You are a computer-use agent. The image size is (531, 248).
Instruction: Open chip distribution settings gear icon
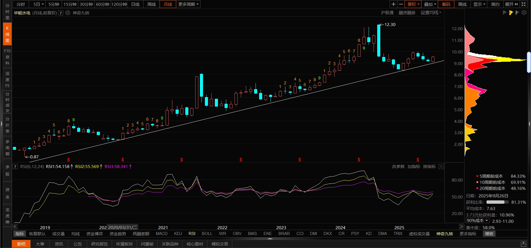click(x=524, y=13)
